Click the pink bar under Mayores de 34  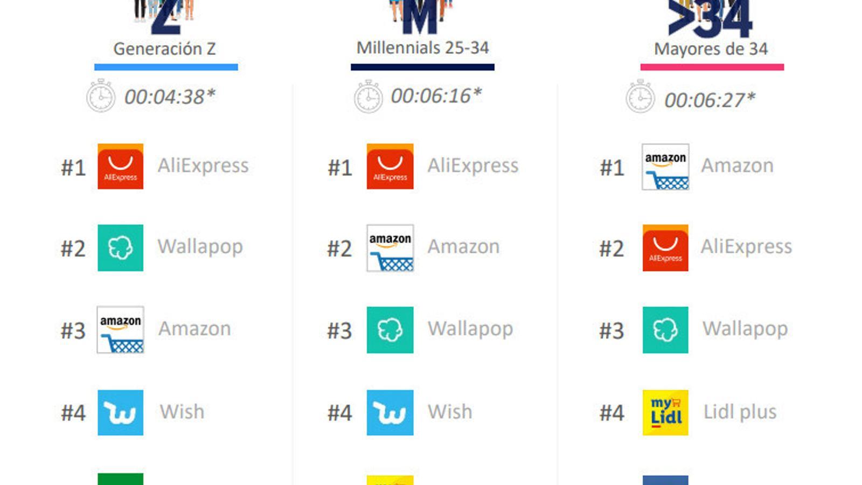coord(712,67)
